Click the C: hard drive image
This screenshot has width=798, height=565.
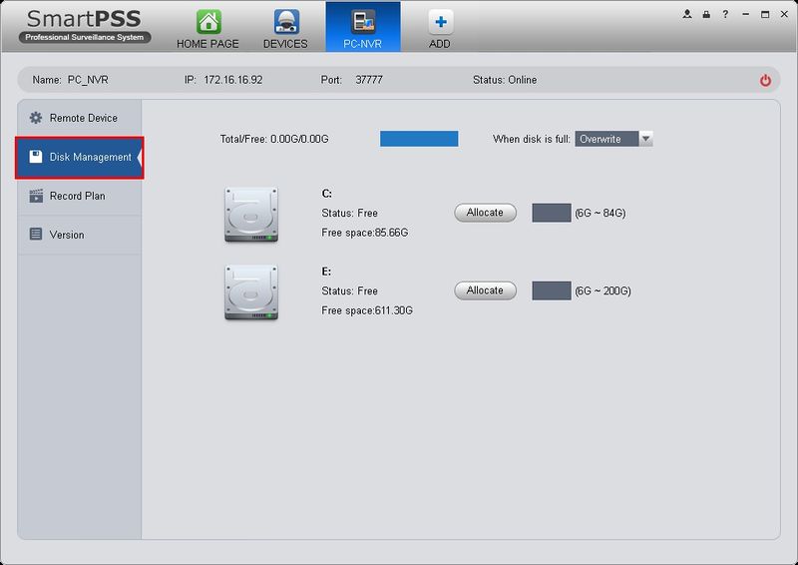pyautogui.click(x=251, y=215)
